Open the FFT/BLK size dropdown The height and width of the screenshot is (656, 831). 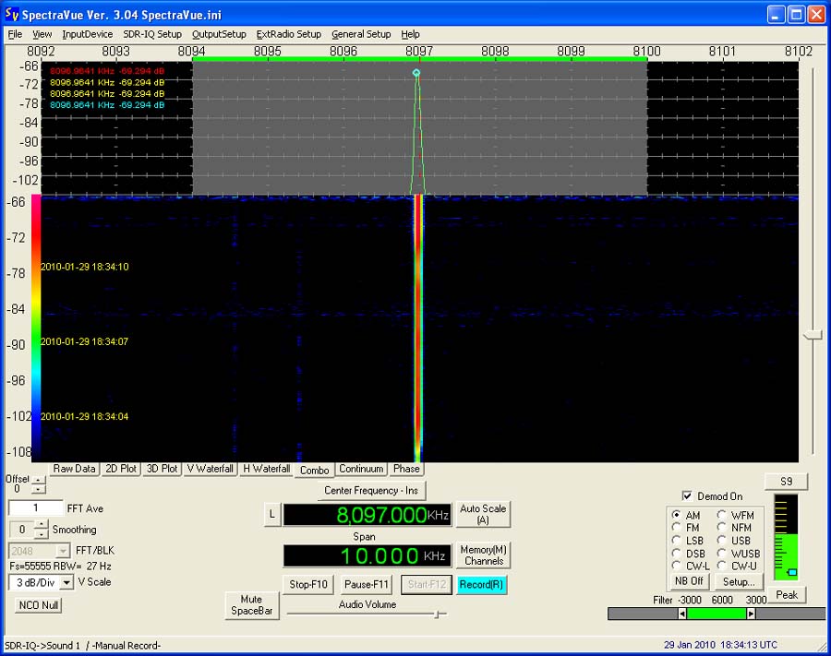63,551
